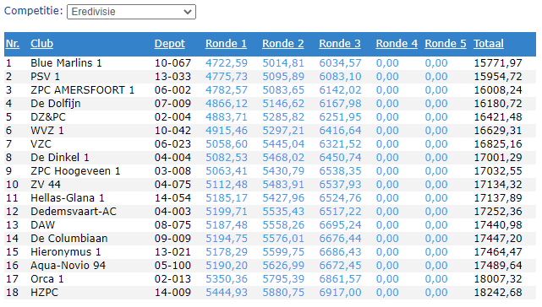Screen dimensions: 542x307
Task: Select depot code 14-009 for HZPC
Action: coord(172,293)
